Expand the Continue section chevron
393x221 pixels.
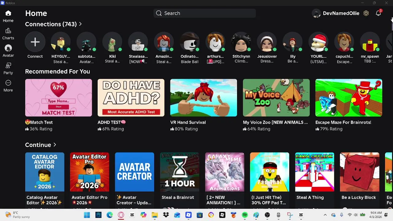tap(55, 145)
